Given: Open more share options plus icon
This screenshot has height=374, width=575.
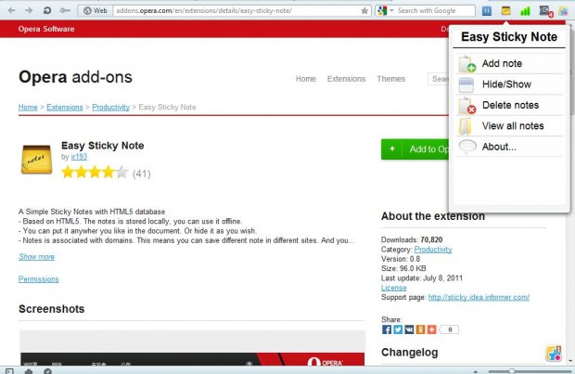Looking at the screenshot, I should click(x=432, y=329).
